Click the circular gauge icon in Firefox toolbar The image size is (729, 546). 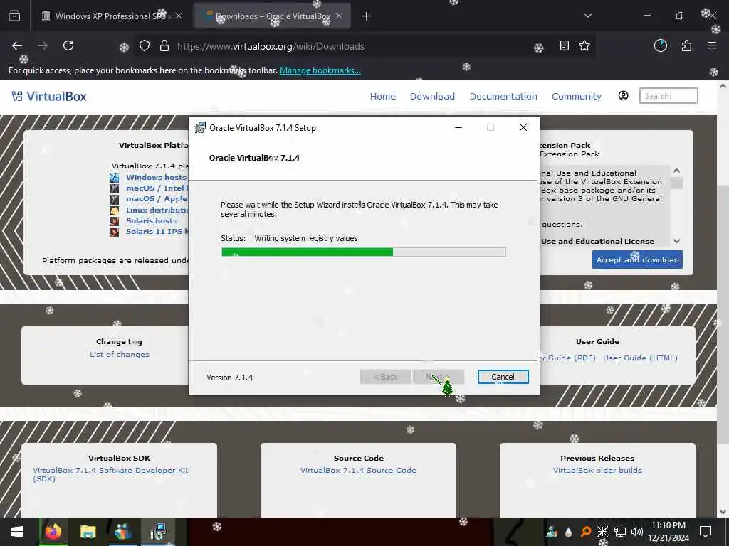[661, 45]
